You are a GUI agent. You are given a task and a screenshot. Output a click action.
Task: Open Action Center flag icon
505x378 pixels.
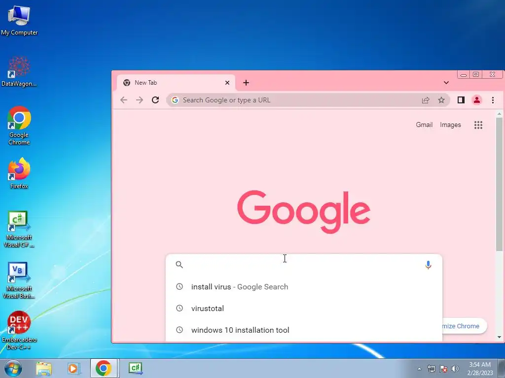point(443,369)
